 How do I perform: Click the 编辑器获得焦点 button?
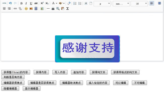13,83
